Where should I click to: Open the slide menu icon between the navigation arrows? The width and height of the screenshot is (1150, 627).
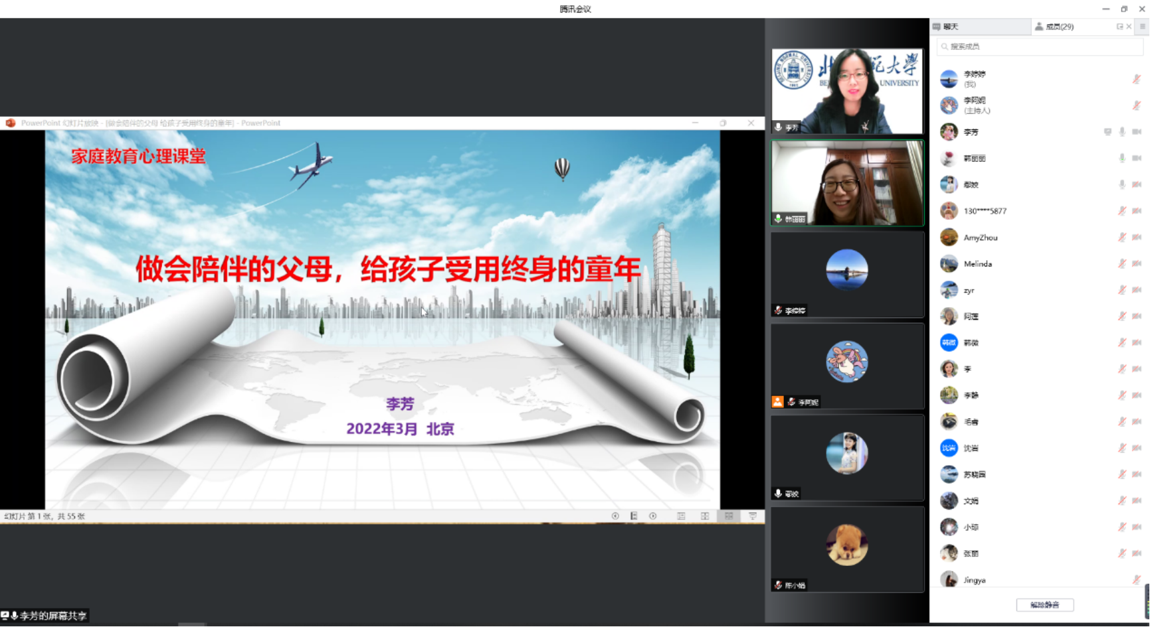tap(634, 516)
